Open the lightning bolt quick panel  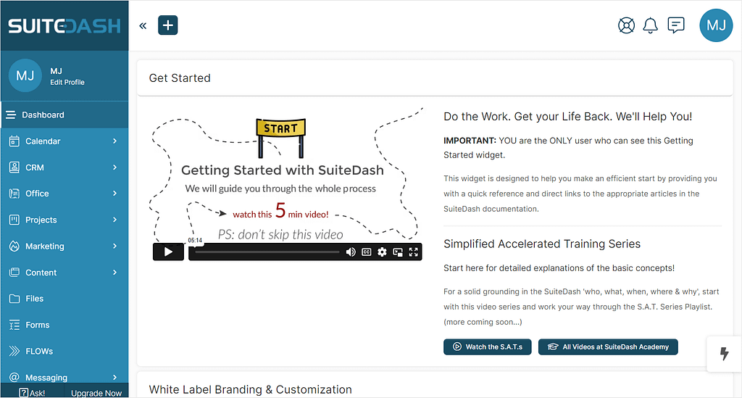tap(724, 354)
